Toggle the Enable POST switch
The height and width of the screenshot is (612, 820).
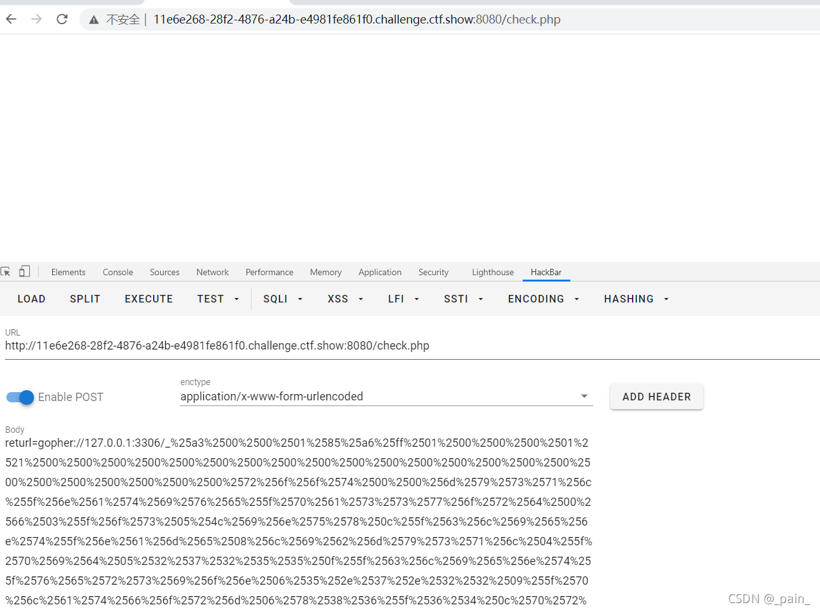(20, 397)
